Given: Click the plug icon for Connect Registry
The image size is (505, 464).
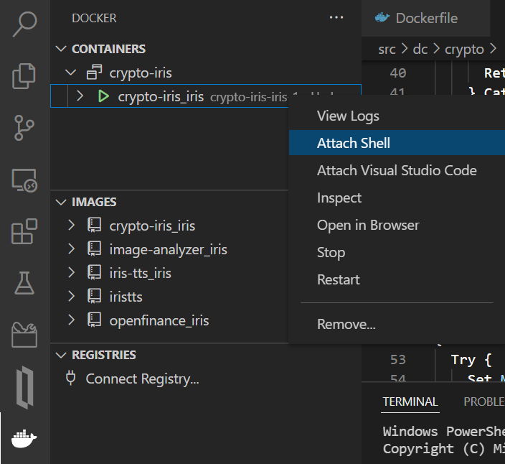Looking at the screenshot, I should click(x=70, y=378).
